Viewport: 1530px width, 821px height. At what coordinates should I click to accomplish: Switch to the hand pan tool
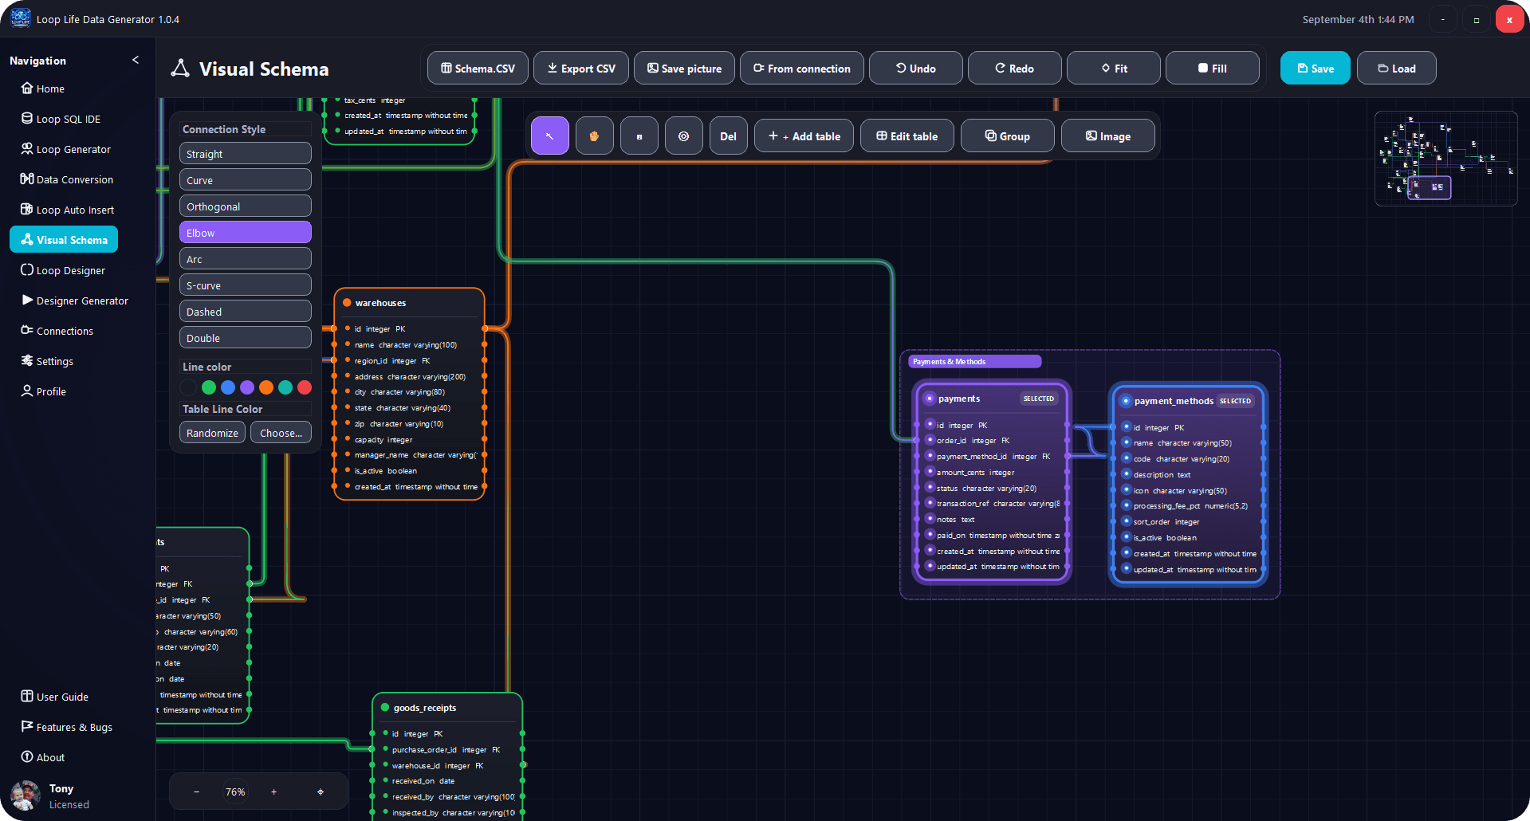click(594, 136)
